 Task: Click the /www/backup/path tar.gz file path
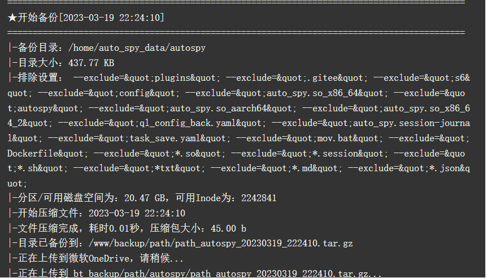(220, 243)
